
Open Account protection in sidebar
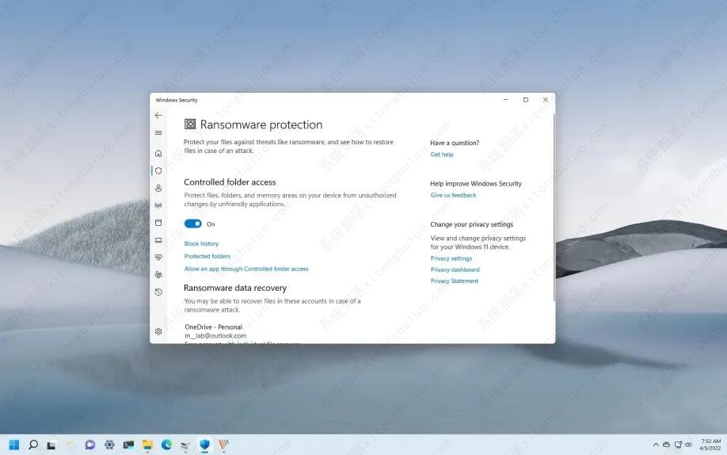coord(158,188)
